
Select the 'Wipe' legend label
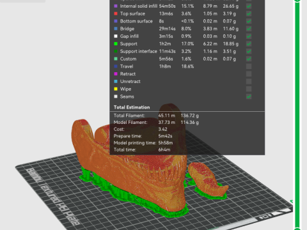[x=125, y=89]
